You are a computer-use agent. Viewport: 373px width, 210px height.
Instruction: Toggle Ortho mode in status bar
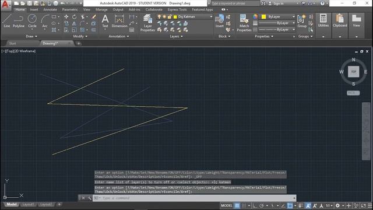[x=255, y=205]
